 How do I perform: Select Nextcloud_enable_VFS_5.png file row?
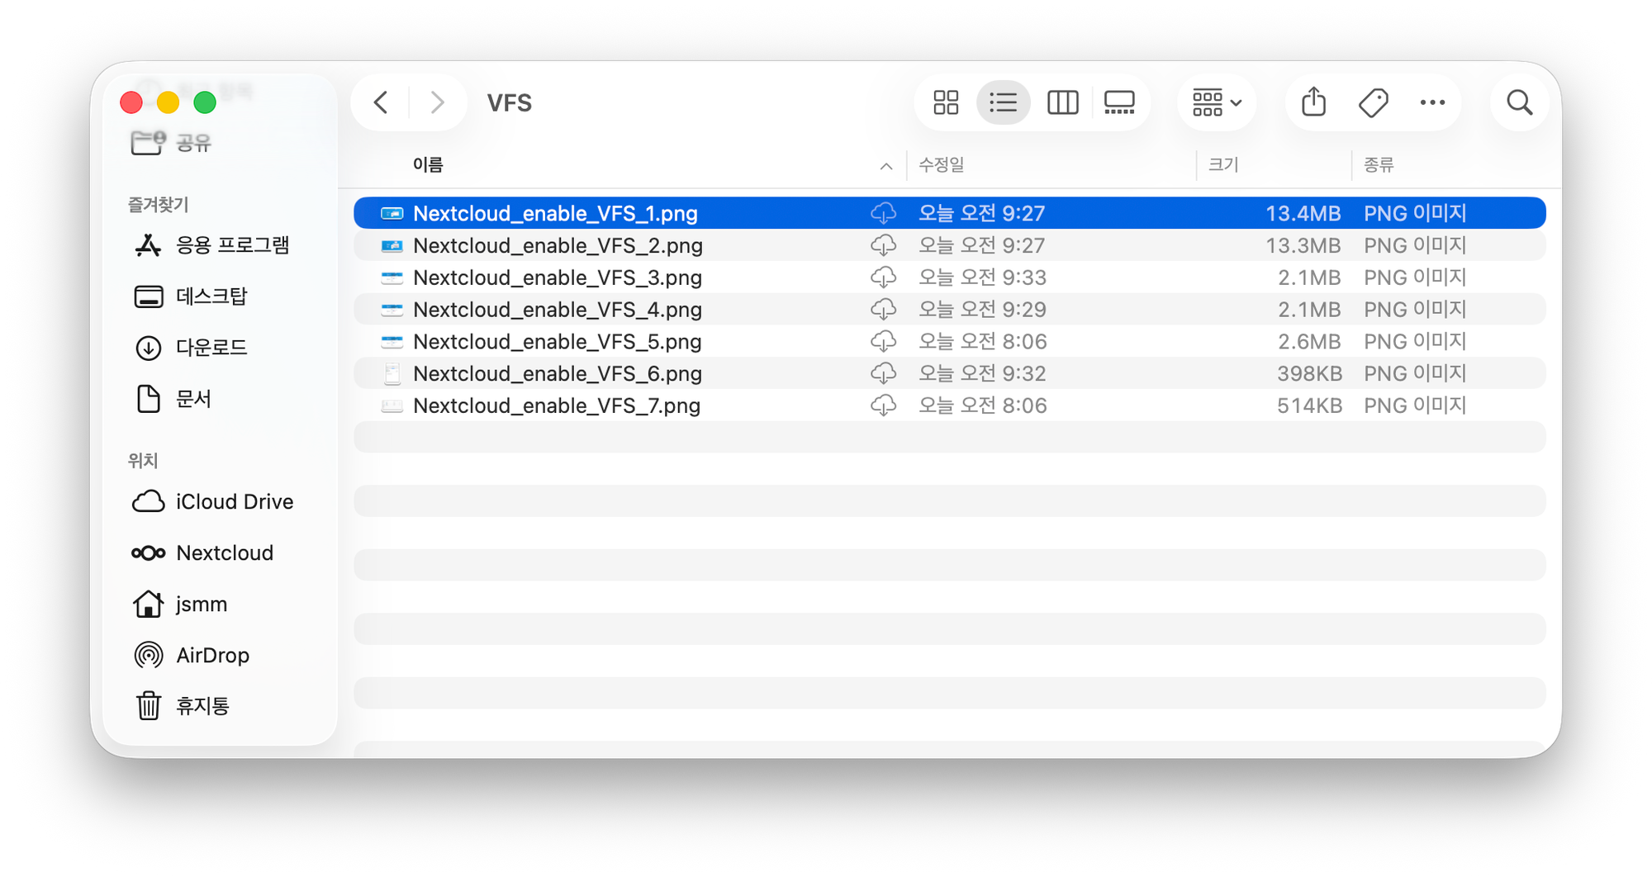pyautogui.click(x=557, y=342)
